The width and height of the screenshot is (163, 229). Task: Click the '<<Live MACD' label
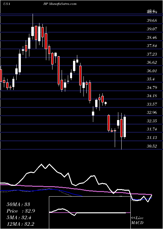[137, 220]
